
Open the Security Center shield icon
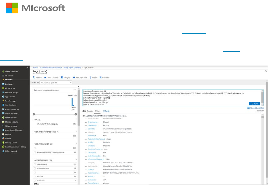pyautogui.click(x=3, y=143)
